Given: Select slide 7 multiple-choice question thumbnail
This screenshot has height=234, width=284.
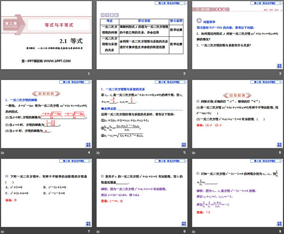Looking at the screenshot, I should coord(46,193).
